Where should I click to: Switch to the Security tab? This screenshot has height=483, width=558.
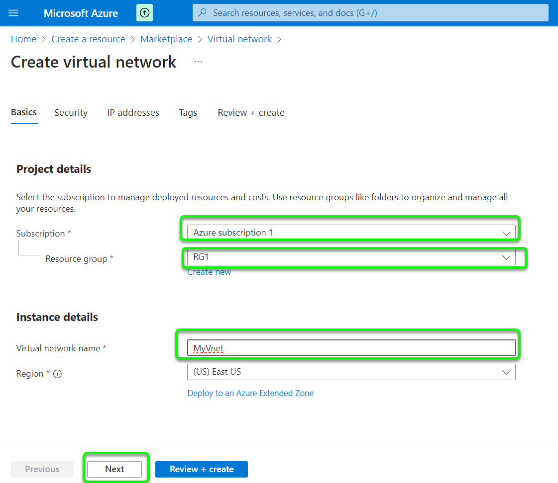(71, 113)
